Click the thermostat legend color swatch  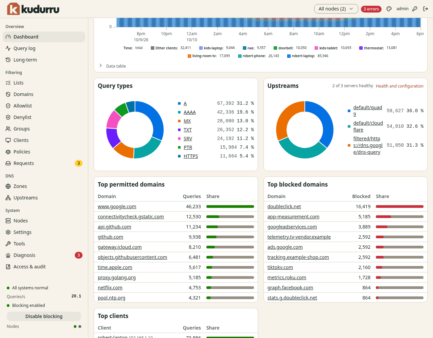click(x=361, y=48)
